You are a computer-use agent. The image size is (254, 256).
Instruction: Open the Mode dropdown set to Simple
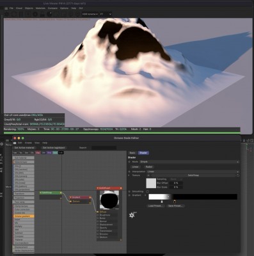[x=189, y=162]
